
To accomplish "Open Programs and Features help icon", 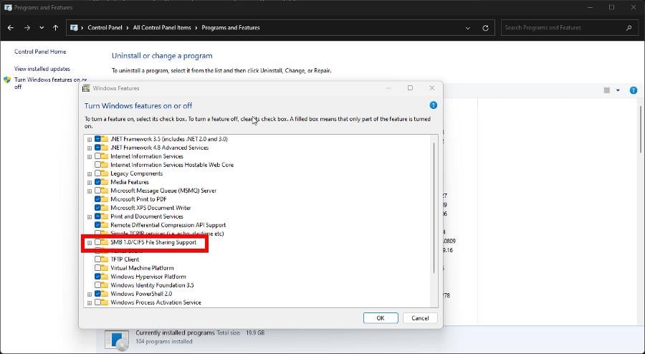I will (634, 90).
